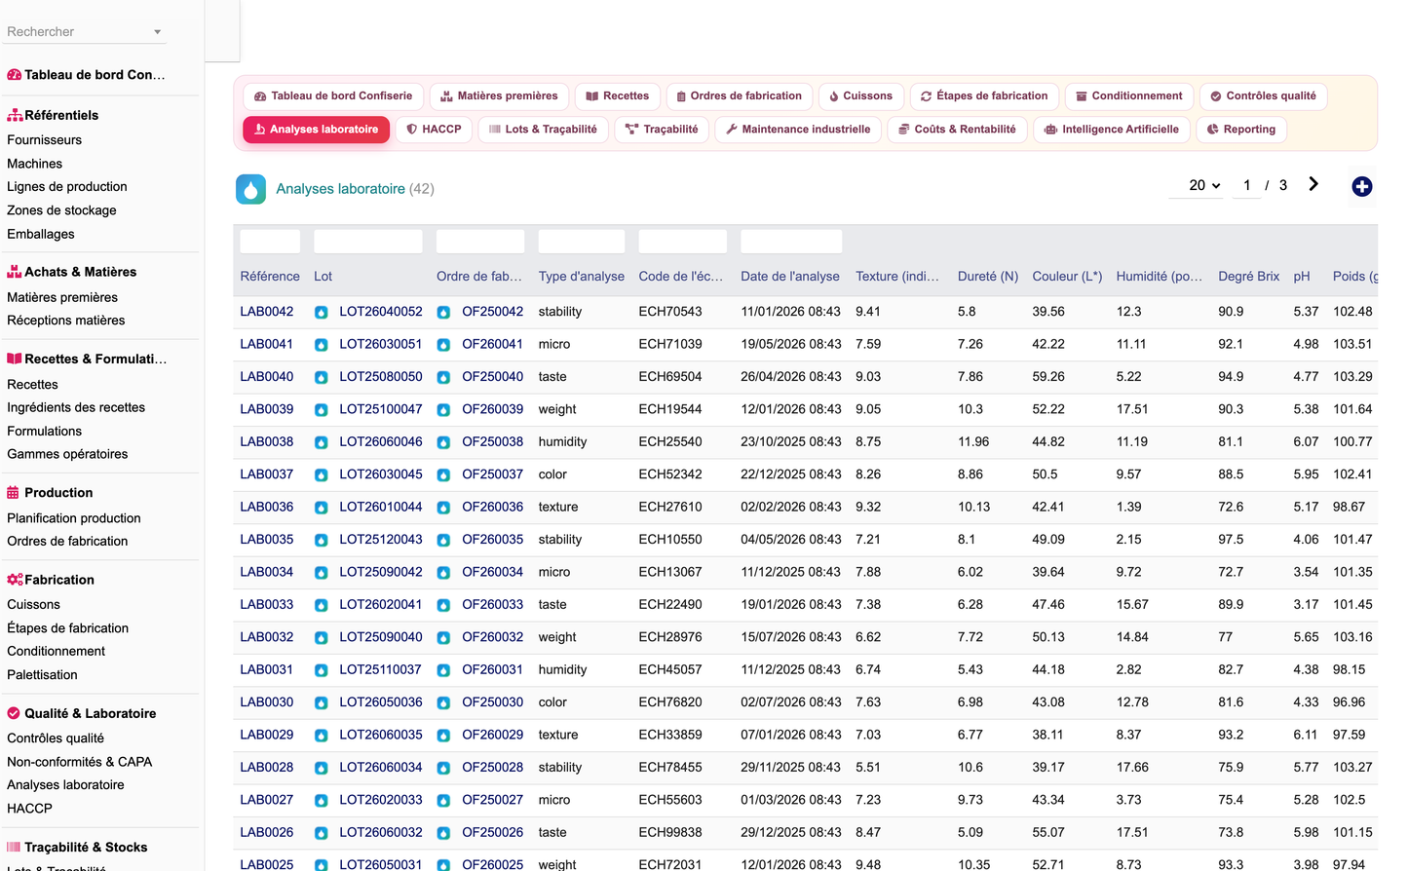Select sample code ECH76820 cell
This screenshot has width=1408, height=871.
click(670, 702)
